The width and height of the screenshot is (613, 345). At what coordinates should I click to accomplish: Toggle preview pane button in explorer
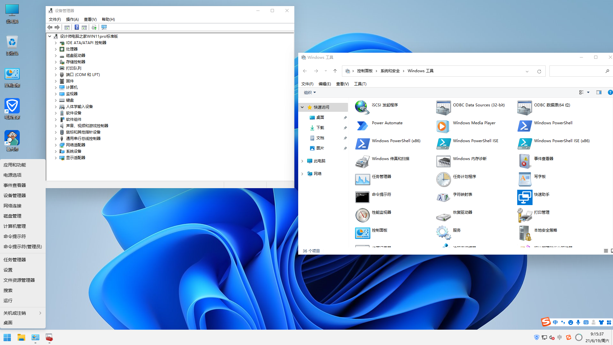tap(599, 92)
